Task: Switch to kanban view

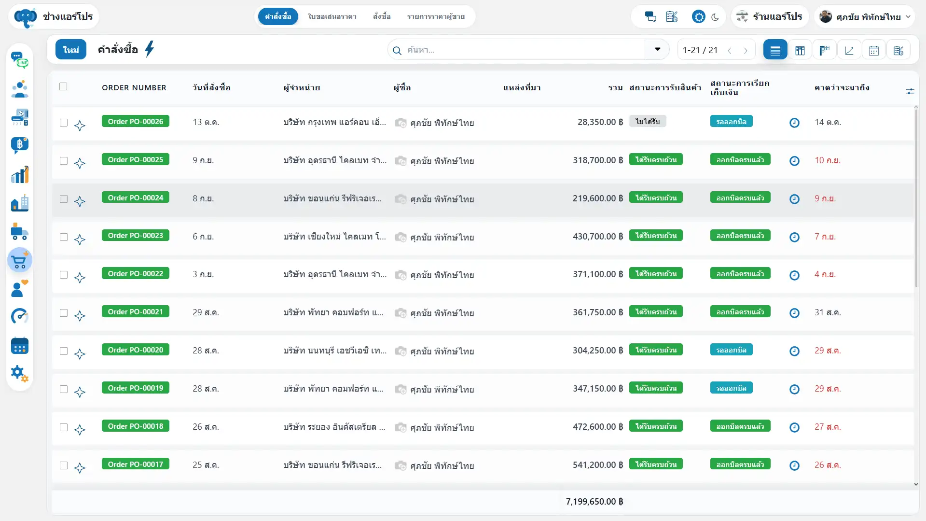Action: [x=800, y=50]
